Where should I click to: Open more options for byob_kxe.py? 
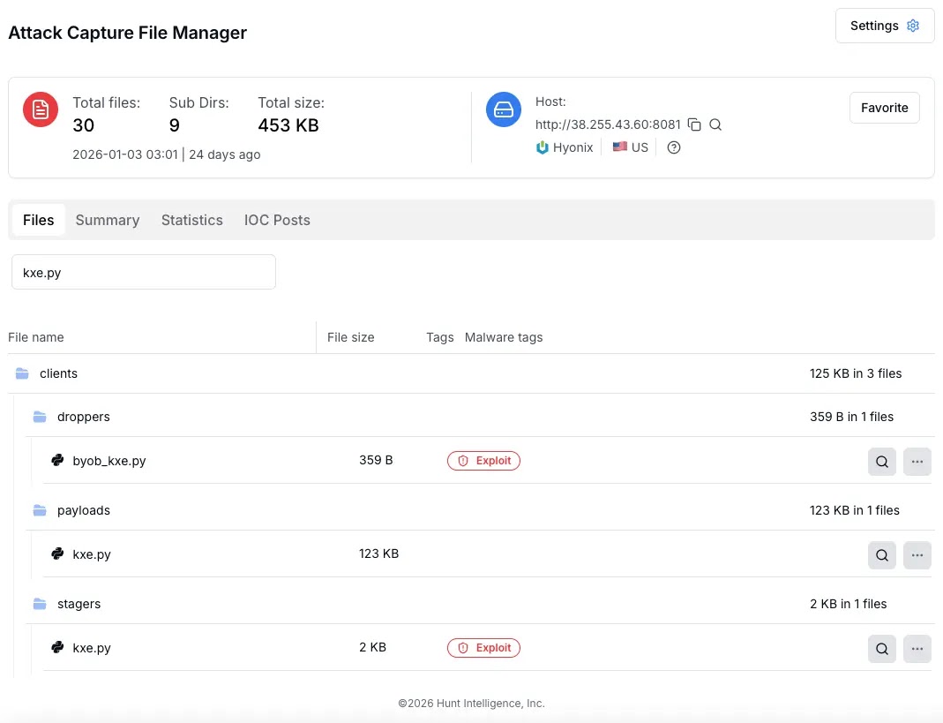coord(917,461)
